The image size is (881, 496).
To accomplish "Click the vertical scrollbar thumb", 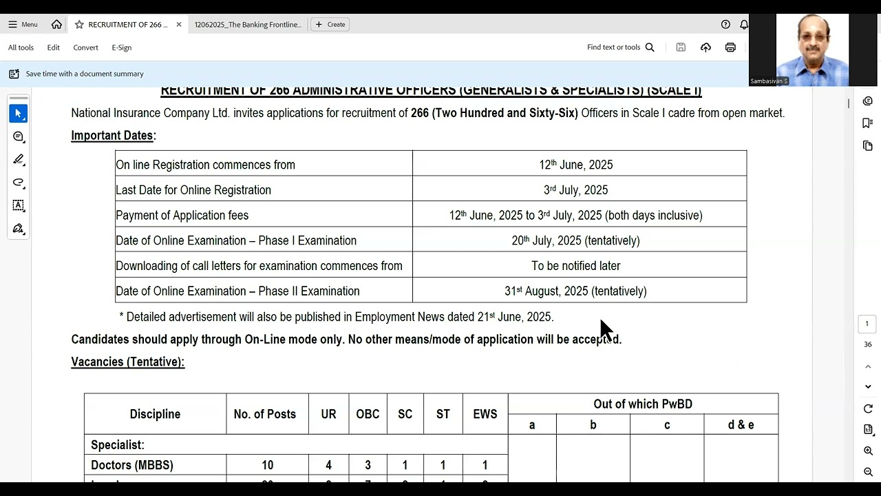I will pos(849,103).
